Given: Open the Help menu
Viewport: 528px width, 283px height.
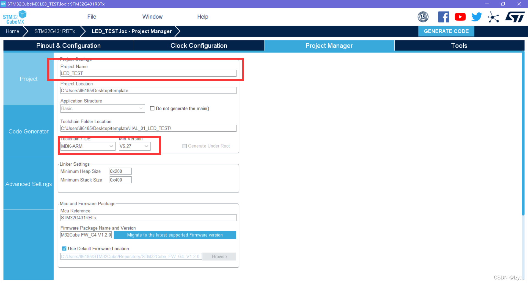Looking at the screenshot, I should [x=203, y=17].
